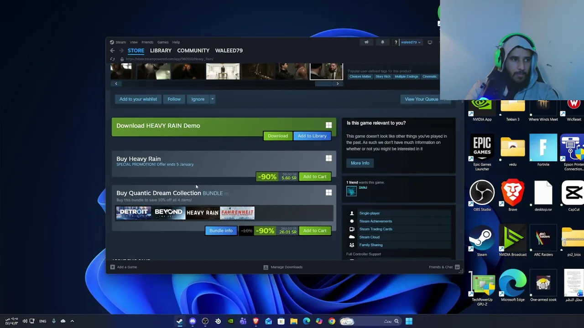Click More Info about game relevance

360,163
